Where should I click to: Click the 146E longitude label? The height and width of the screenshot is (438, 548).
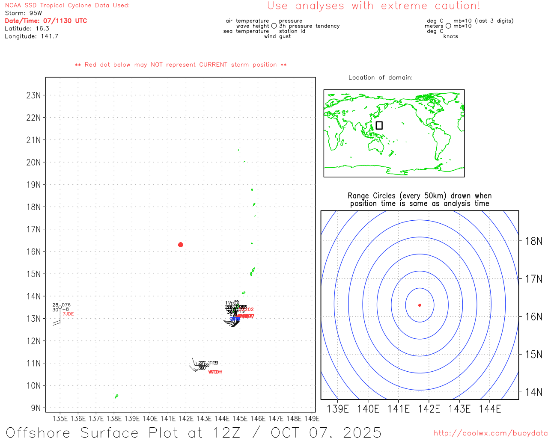click(258, 419)
